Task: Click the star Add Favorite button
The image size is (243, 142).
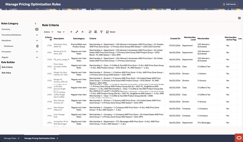Action: pos(229,4)
